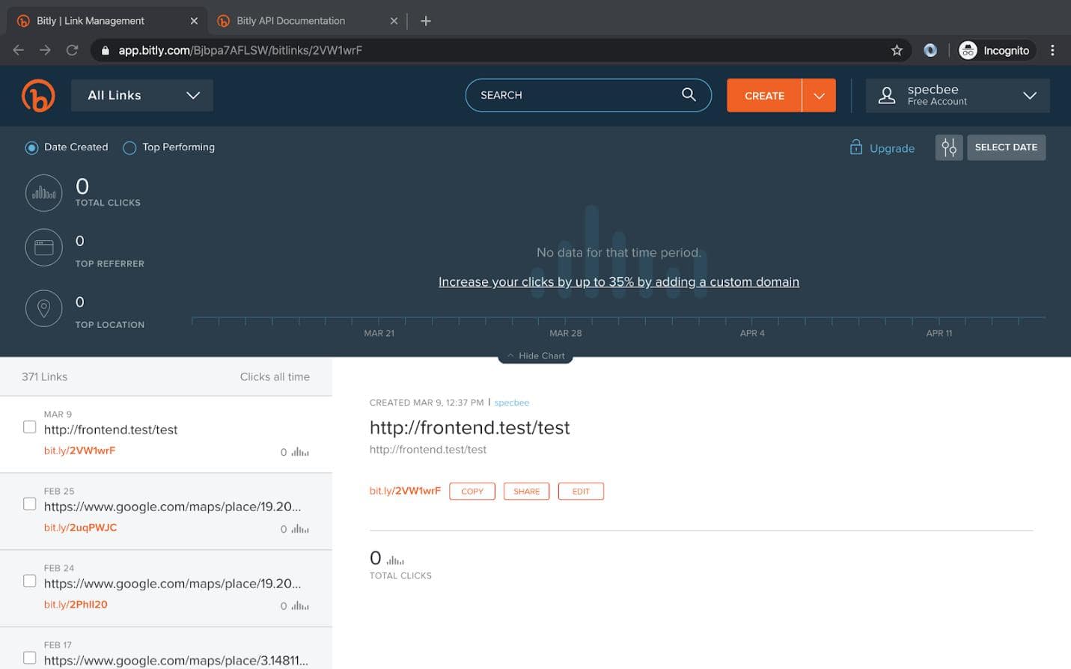Select the Top Performing radio button

click(129, 147)
